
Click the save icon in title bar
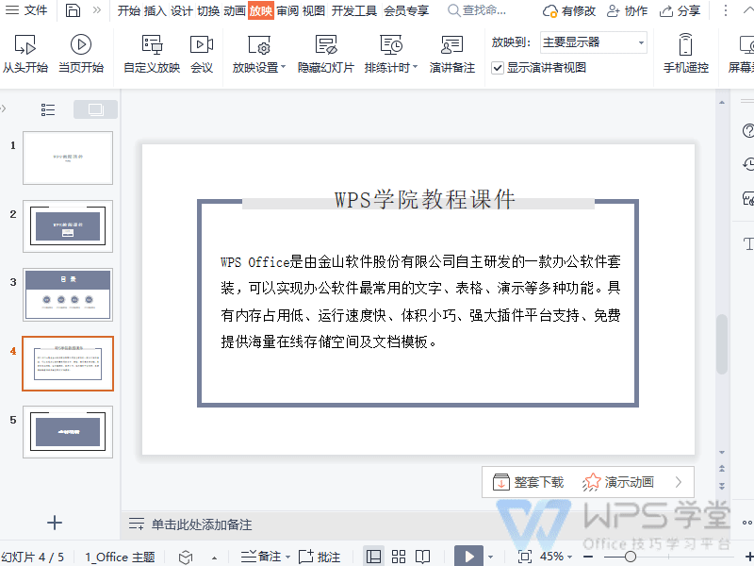[73, 10]
